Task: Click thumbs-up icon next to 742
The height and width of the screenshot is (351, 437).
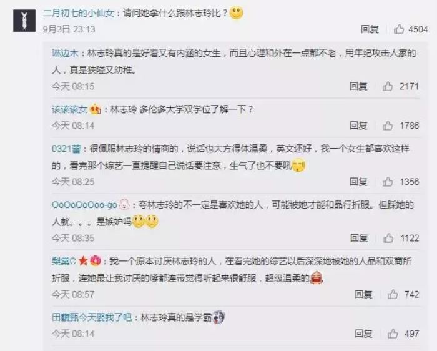Action: (393, 294)
